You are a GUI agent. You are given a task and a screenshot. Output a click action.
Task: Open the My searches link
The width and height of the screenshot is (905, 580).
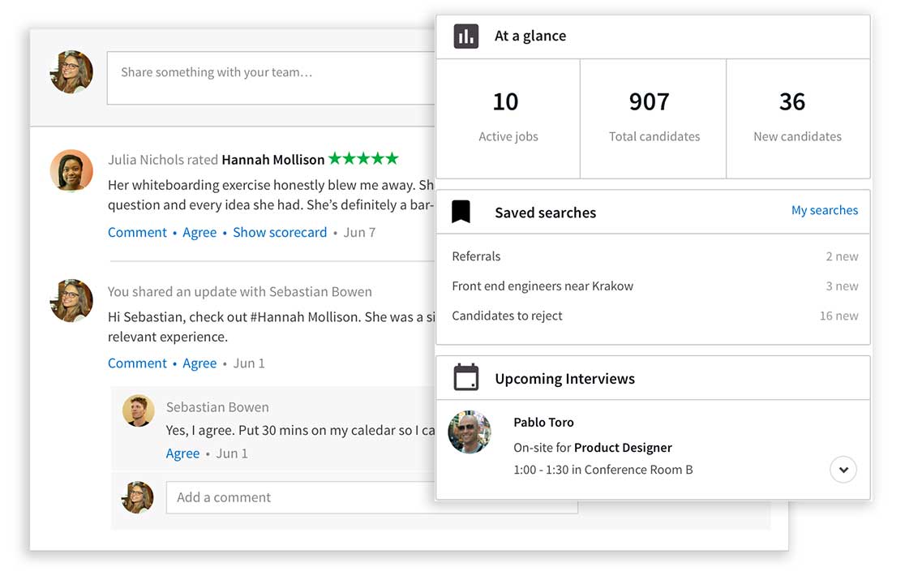824,210
